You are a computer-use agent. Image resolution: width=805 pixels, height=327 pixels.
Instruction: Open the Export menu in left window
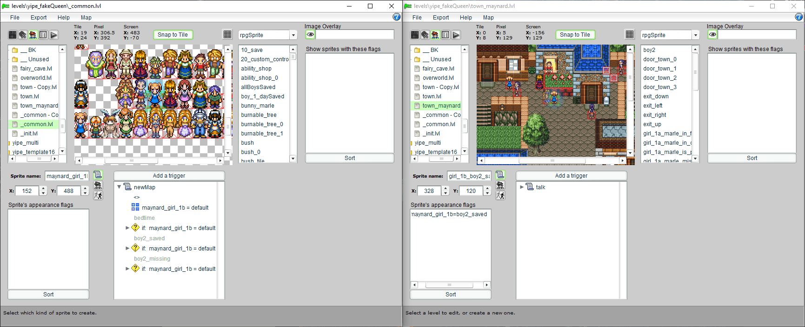[39, 18]
